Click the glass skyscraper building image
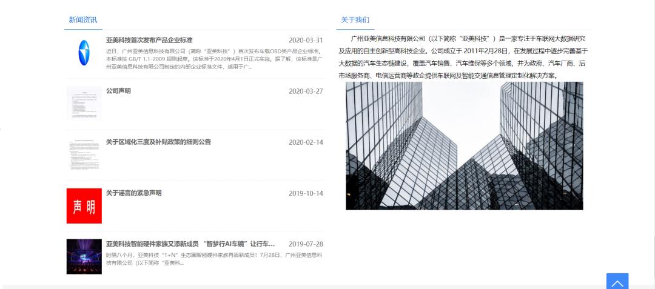Screen dimensions: 655x289 click(x=464, y=145)
